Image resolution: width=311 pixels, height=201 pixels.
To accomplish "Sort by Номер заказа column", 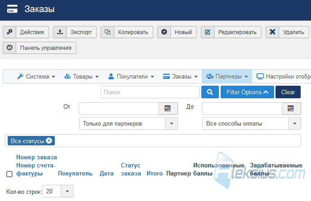I will click(x=36, y=157).
